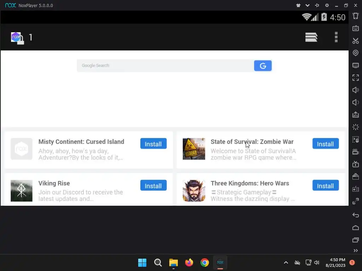362x271 pixels.
Task: Click the title bar t-shirt theme icon
Action: pos(298,5)
